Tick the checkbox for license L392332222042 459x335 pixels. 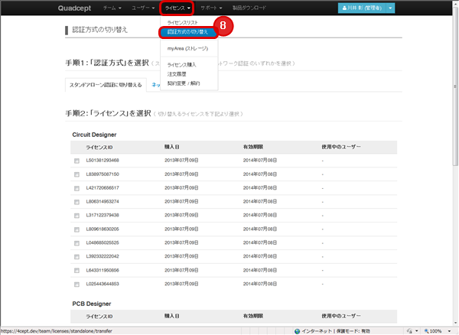tap(76, 257)
